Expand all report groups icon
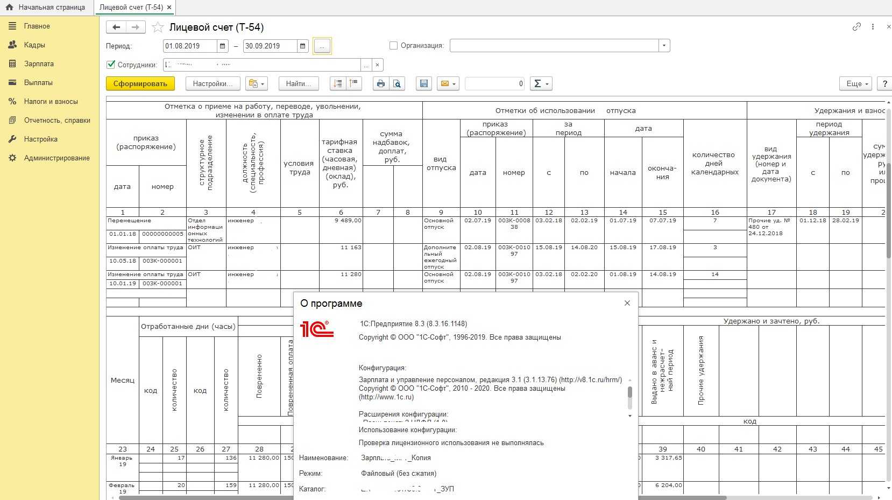892x500 pixels. pyautogui.click(x=338, y=83)
